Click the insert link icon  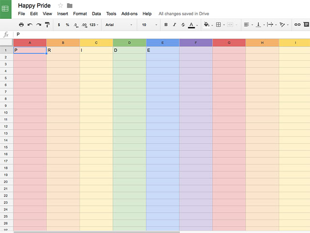297,24
